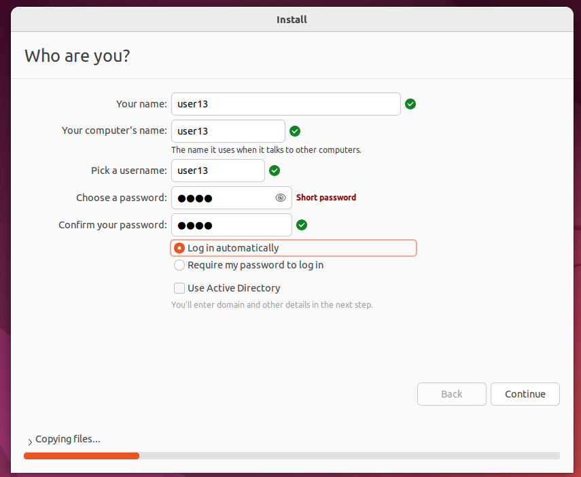The width and height of the screenshot is (581, 477).
Task: Enable Use Active Directory checkbox
Action: click(179, 288)
